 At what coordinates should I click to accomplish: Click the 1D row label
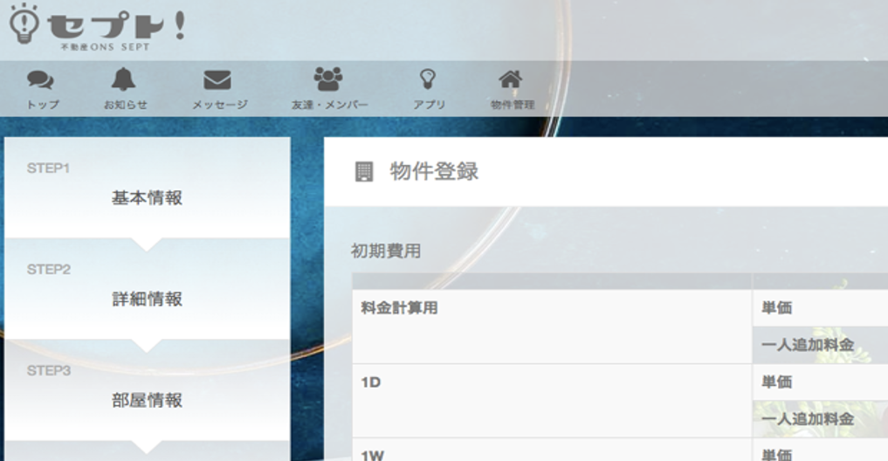click(x=371, y=382)
